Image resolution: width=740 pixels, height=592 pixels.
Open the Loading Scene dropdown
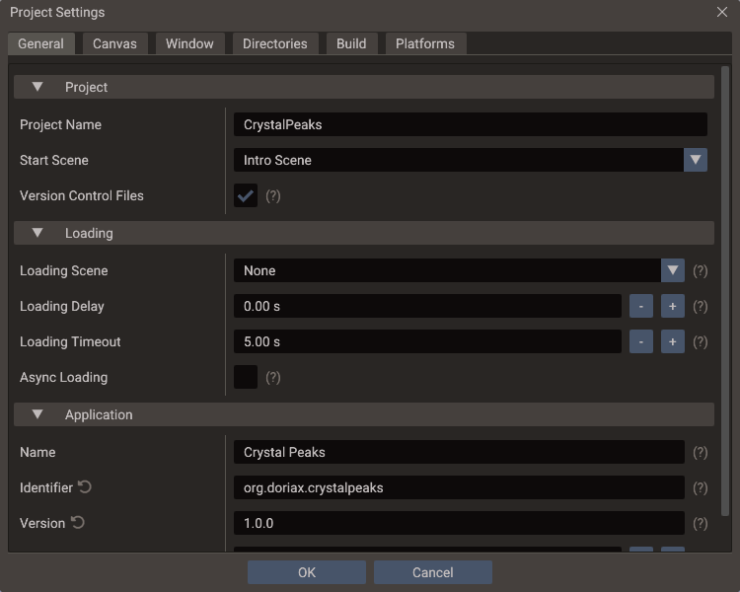673,270
